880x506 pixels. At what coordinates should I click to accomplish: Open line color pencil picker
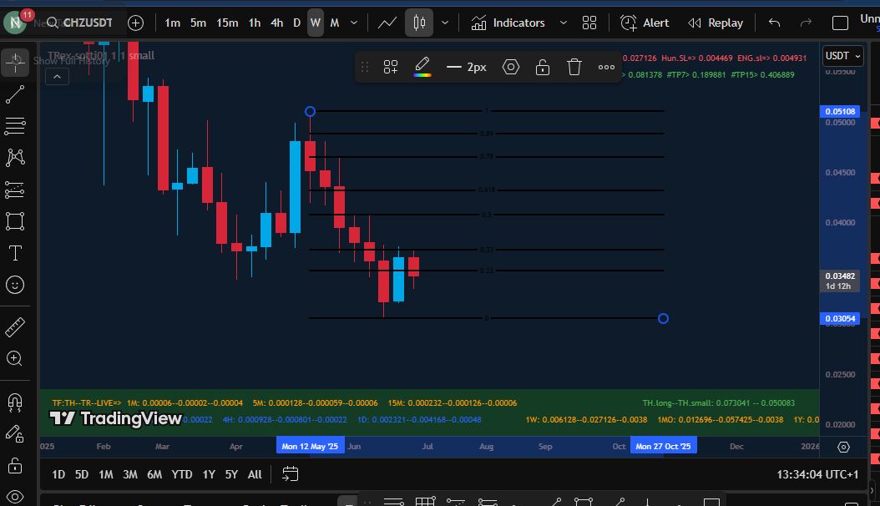tap(422, 67)
